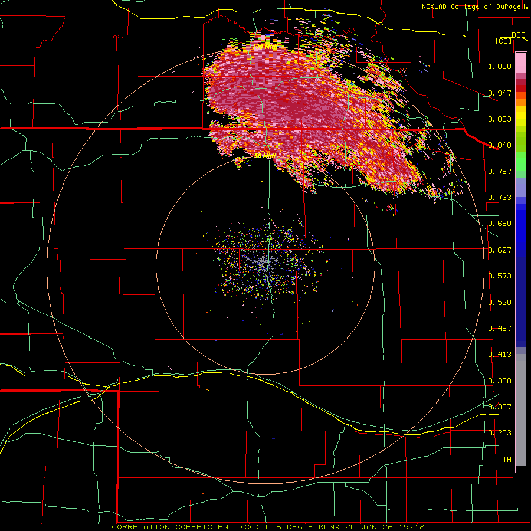Select the 0.787 scale value
This screenshot has width=531, height=531.
(500, 171)
